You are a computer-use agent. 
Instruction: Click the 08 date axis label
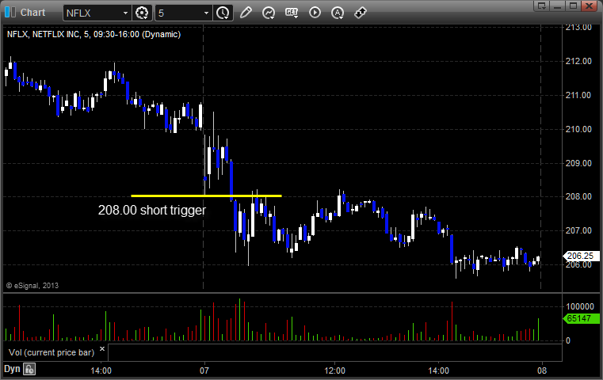[542, 370]
